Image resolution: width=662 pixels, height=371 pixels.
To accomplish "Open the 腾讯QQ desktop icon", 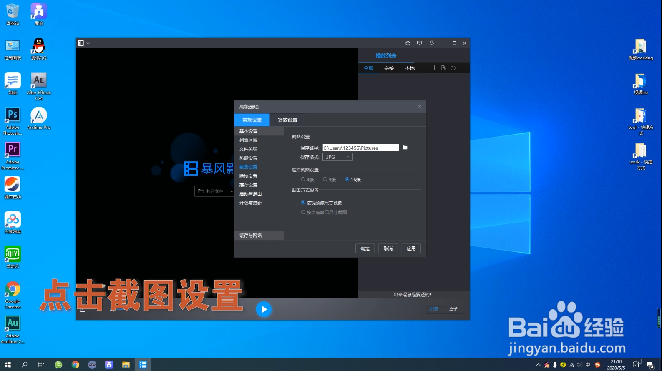I will coord(39,49).
